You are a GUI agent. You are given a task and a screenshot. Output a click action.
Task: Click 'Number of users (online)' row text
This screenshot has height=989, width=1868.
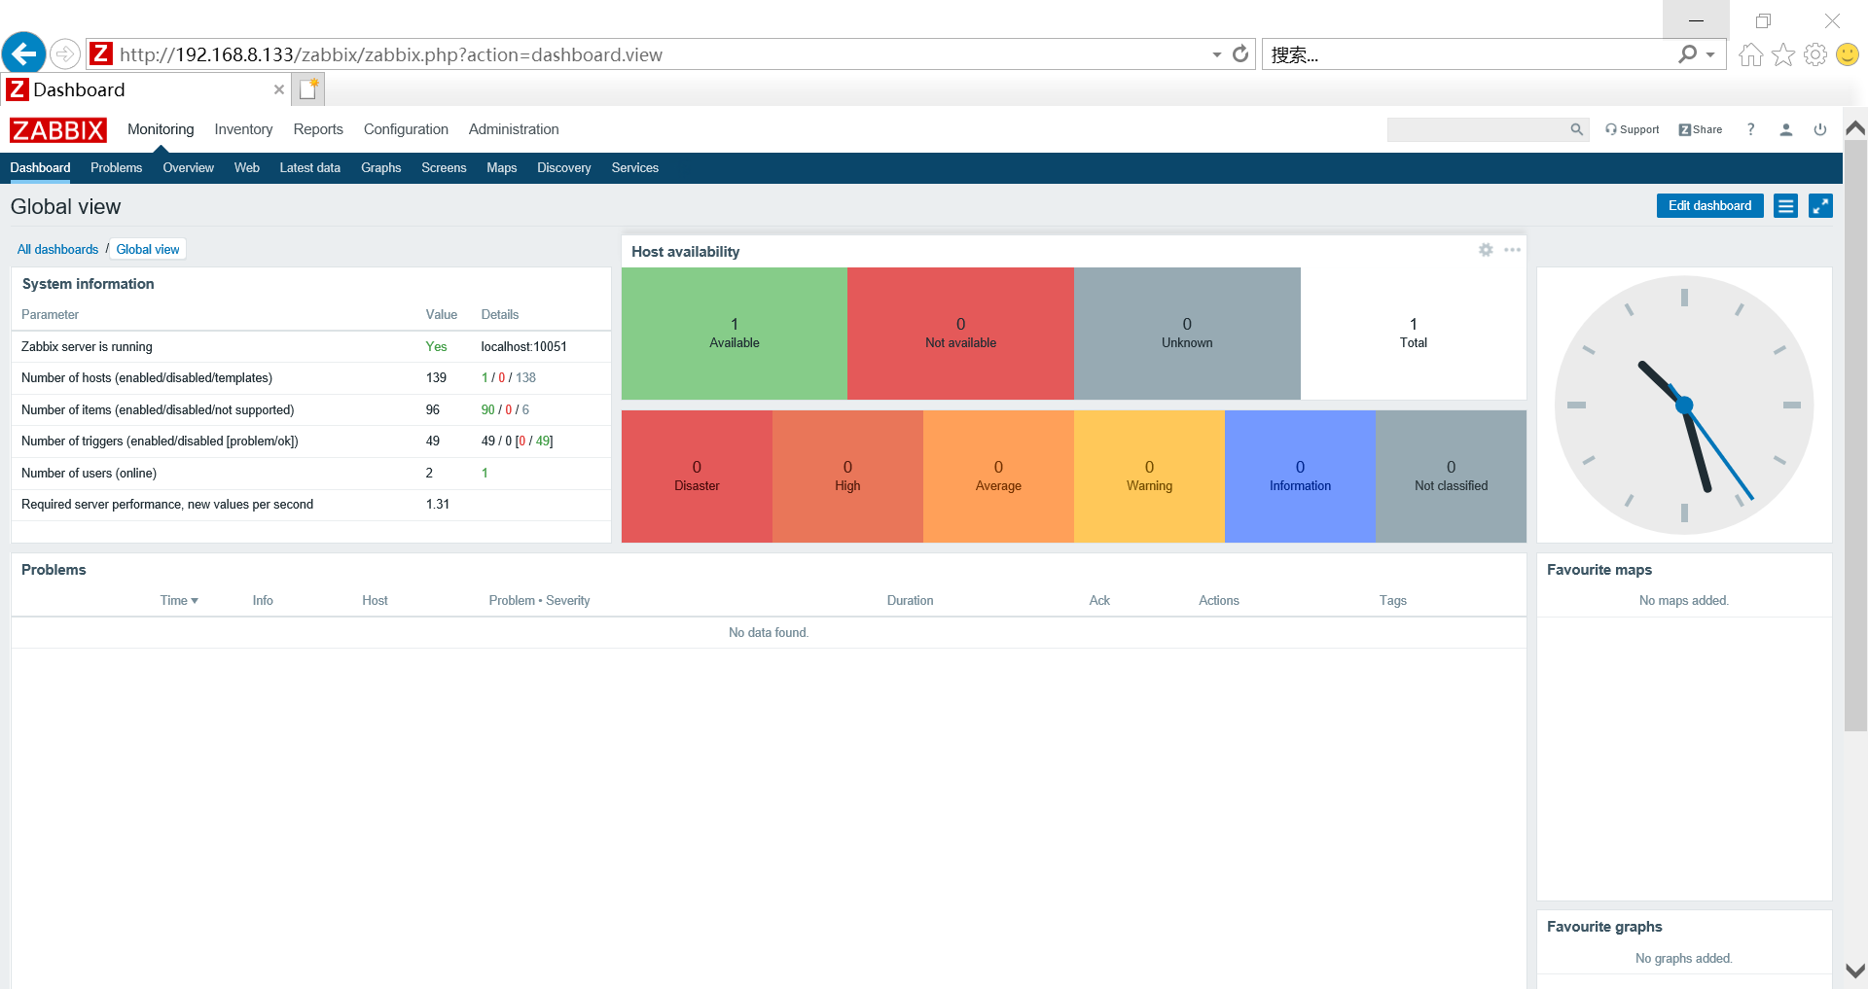[x=89, y=473]
